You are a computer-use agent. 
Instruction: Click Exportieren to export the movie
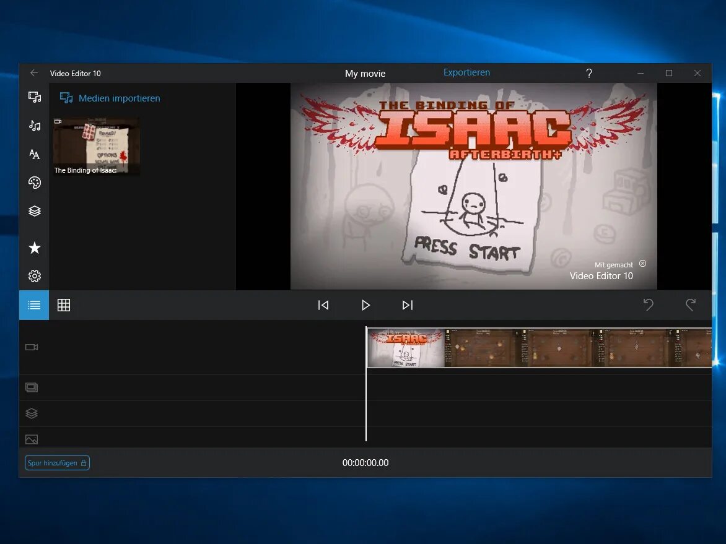pos(466,72)
